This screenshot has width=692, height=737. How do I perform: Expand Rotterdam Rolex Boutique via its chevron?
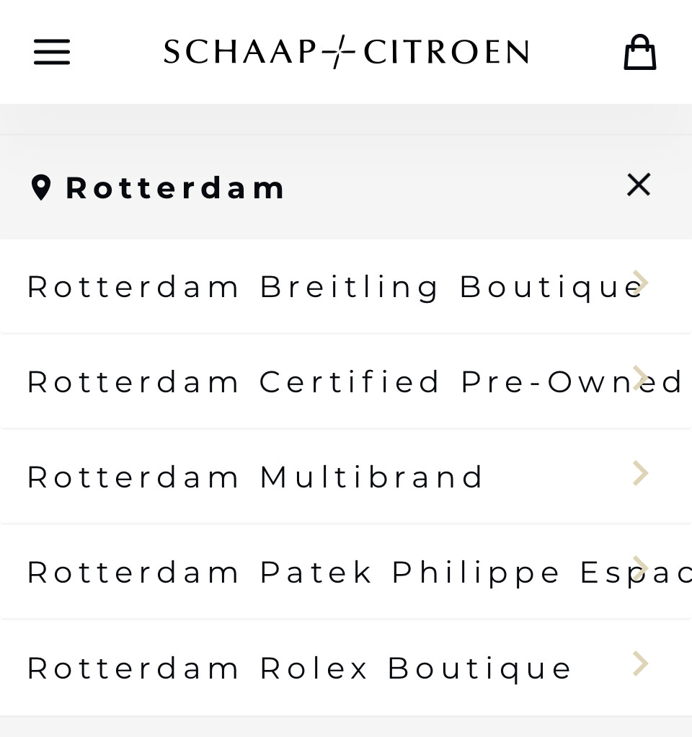640,663
